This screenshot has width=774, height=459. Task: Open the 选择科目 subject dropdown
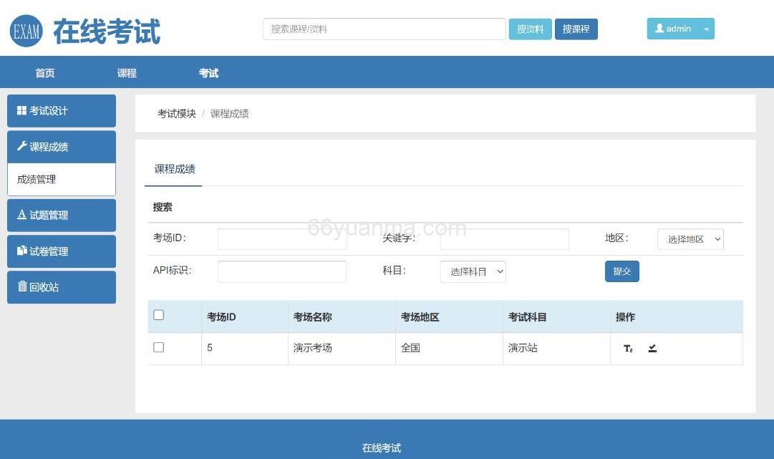473,271
